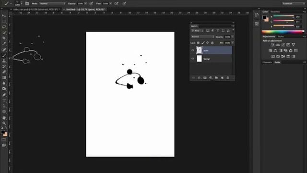Switch to the Paths tab
The height and width of the screenshot is (173, 307).
277,62
